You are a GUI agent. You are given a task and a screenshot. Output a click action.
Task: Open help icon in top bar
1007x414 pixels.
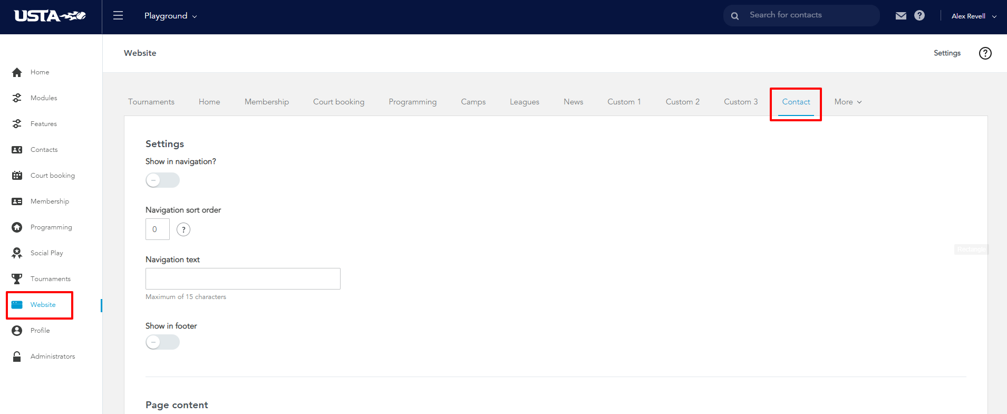(919, 16)
